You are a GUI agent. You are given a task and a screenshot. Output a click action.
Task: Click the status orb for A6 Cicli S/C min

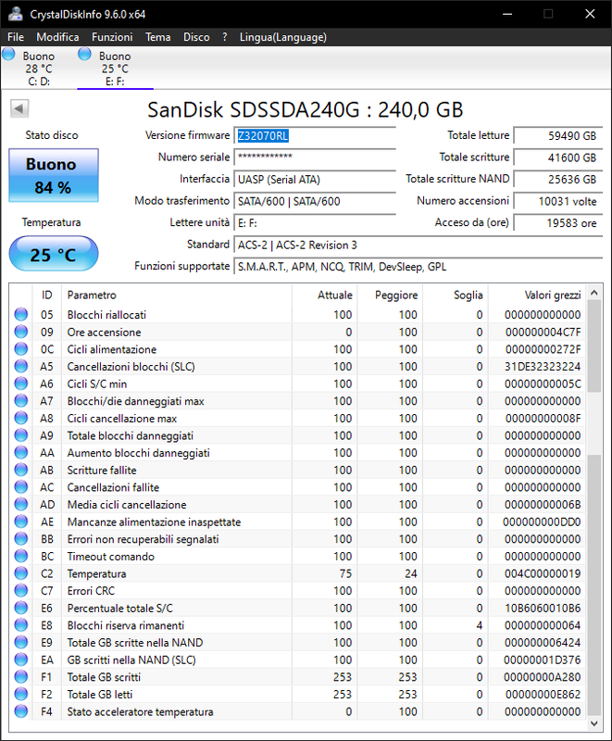pyautogui.click(x=21, y=383)
